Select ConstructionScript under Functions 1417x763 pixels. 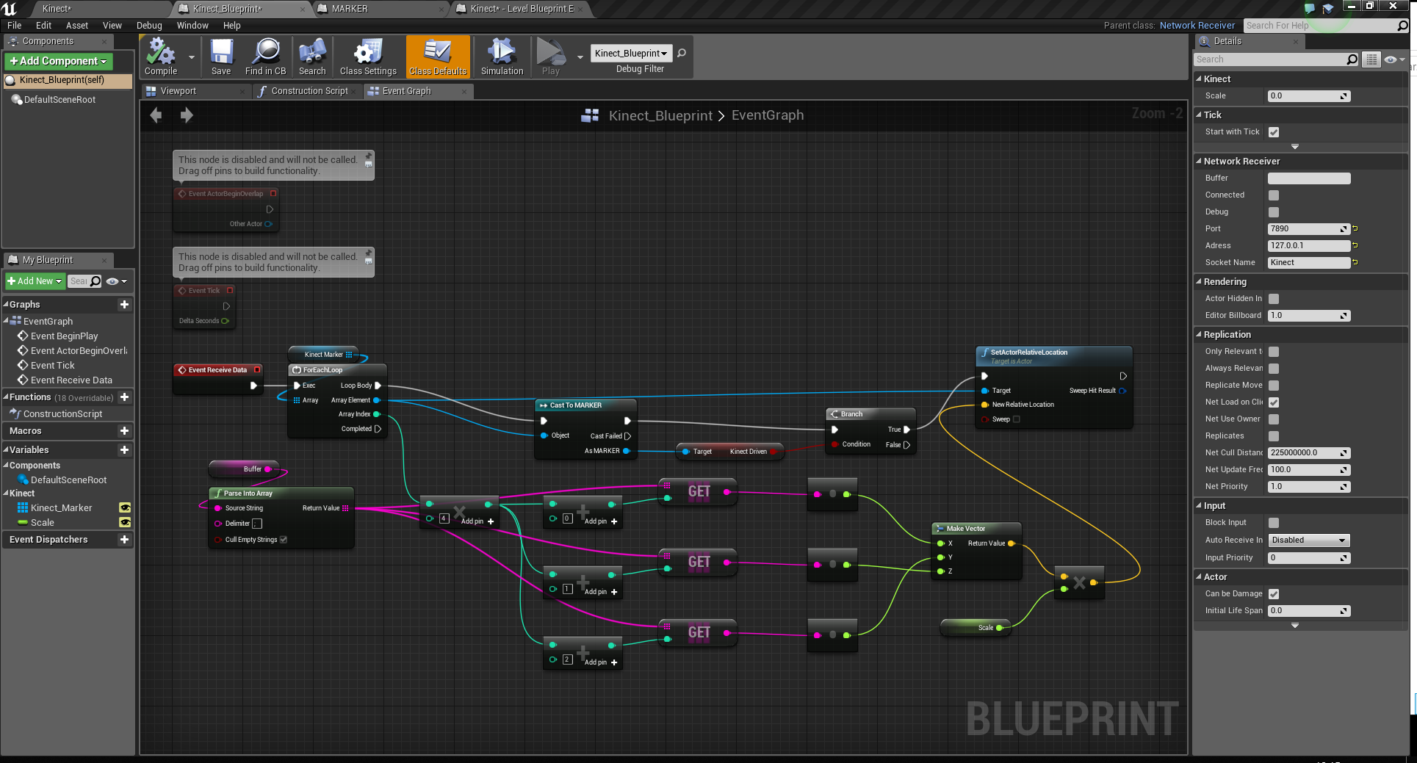pos(63,414)
